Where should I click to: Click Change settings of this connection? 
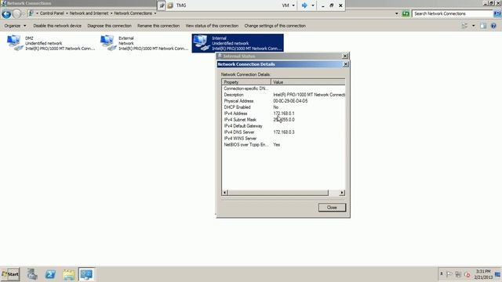tap(275, 26)
